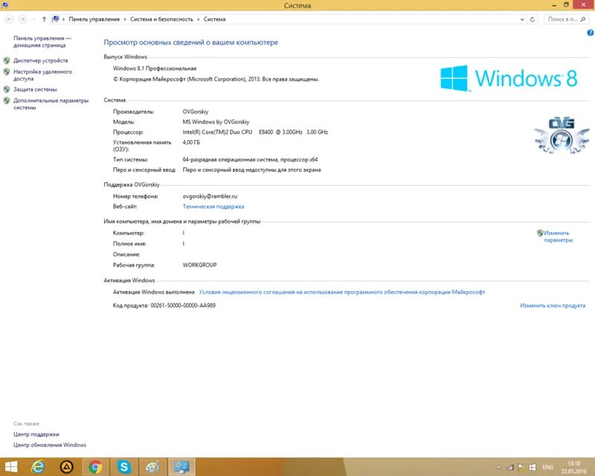Image resolution: width=595 pixels, height=476 pixels.
Task: Click the Техническая поддержка link
Action: [x=213, y=207]
